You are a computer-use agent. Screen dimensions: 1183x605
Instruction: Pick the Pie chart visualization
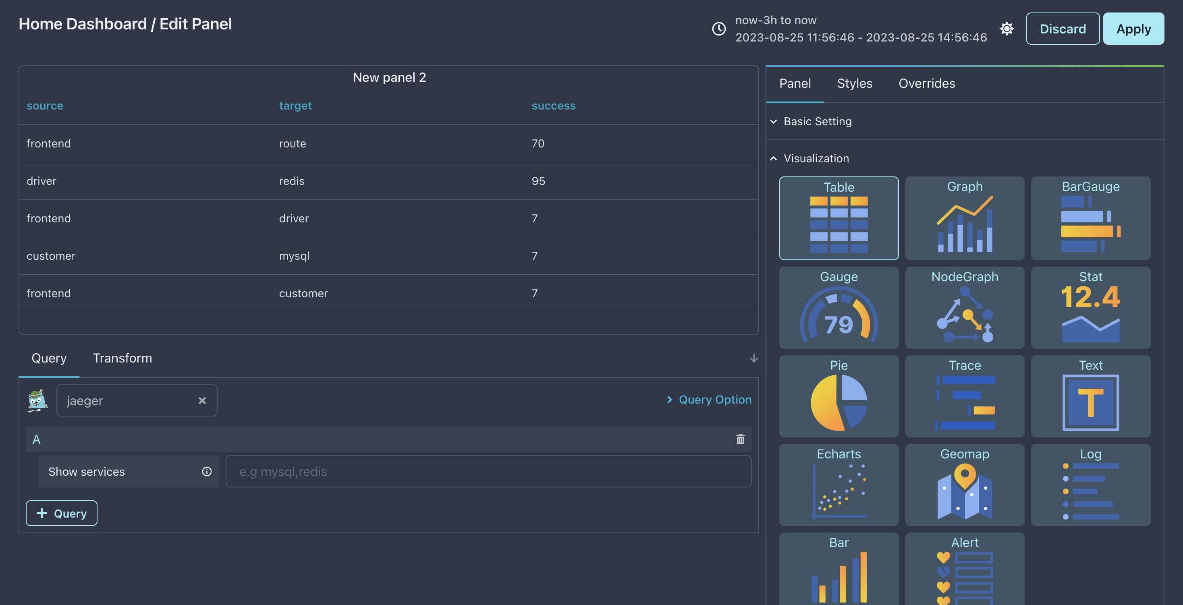[838, 396]
